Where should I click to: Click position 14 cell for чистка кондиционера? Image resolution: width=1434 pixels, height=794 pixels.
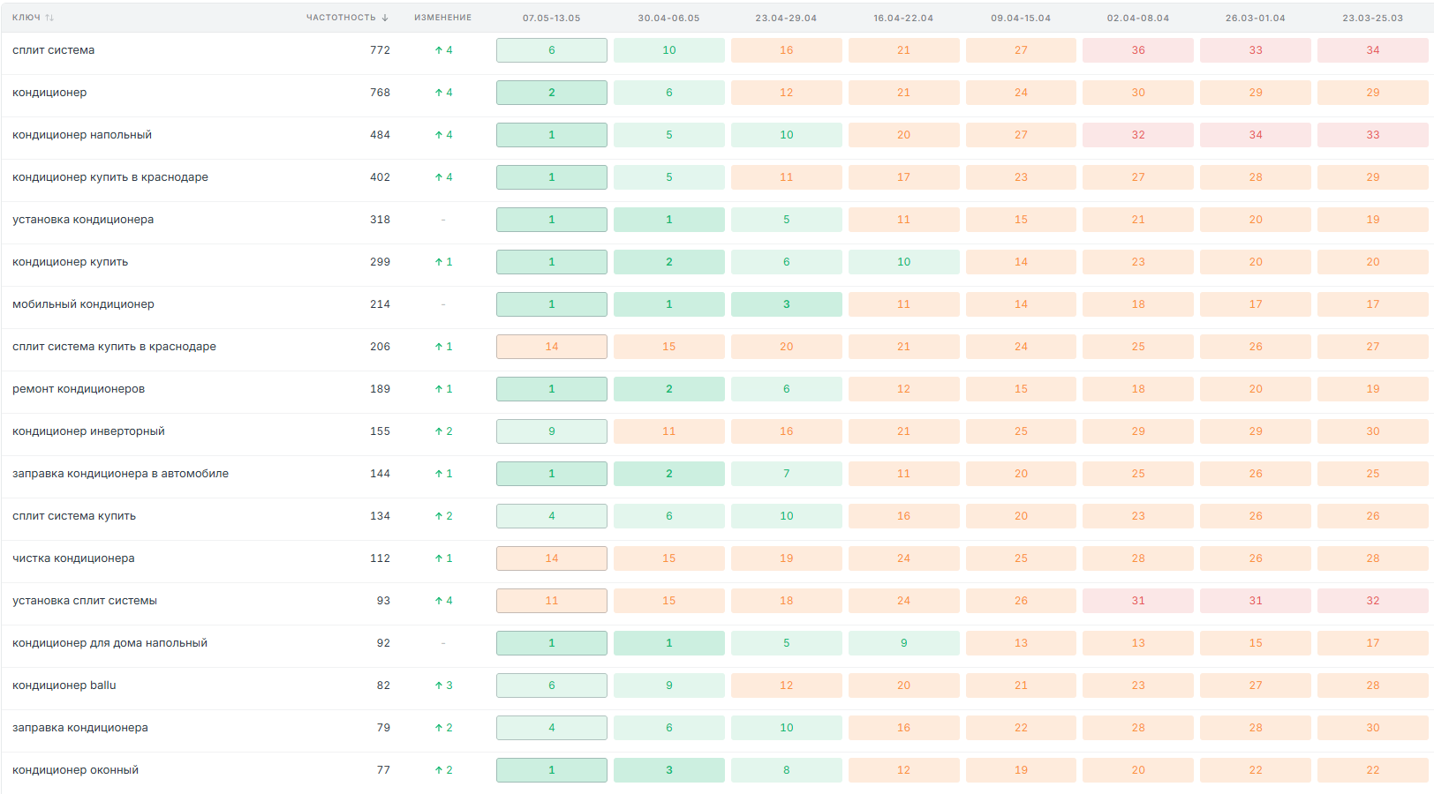pyautogui.click(x=552, y=558)
